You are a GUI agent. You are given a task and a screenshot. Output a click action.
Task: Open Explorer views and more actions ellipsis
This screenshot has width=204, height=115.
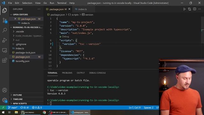tap(39, 9)
